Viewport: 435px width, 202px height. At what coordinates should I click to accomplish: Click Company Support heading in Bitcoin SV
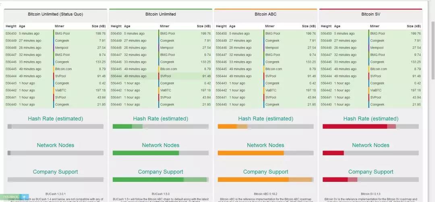click(371, 172)
